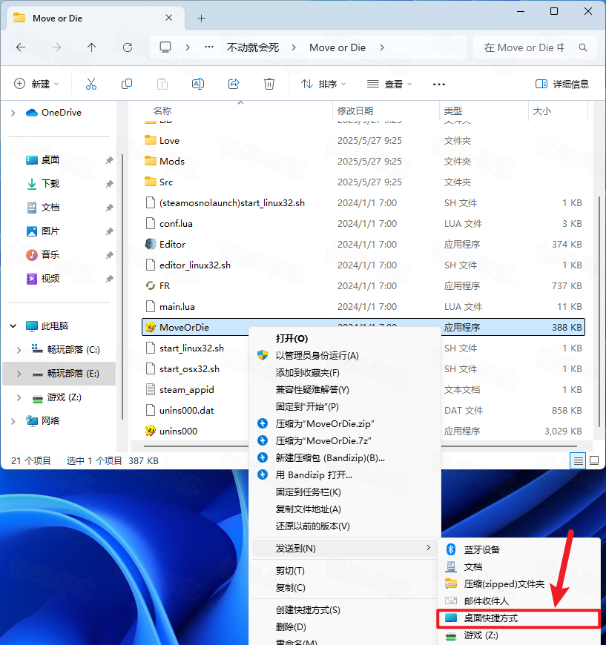Navigate back with the left arrow
The height and width of the screenshot is (645, 606).
click(x=21, y=47)
